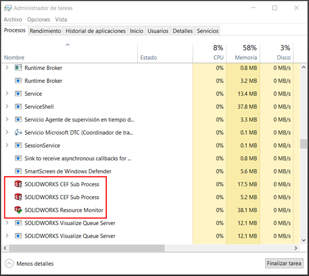309x276 pixels.
Task: Expand the SessionService row
Action: click(7, 145)
